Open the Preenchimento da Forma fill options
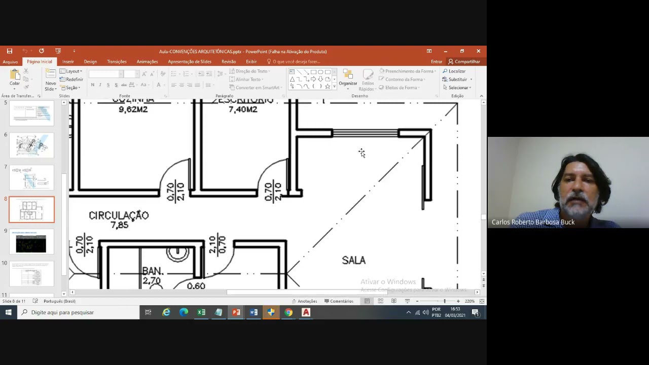Screen dimensions: 649x365 tap(407, 71)
